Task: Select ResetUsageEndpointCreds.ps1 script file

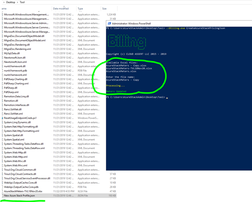Action: 20,118
